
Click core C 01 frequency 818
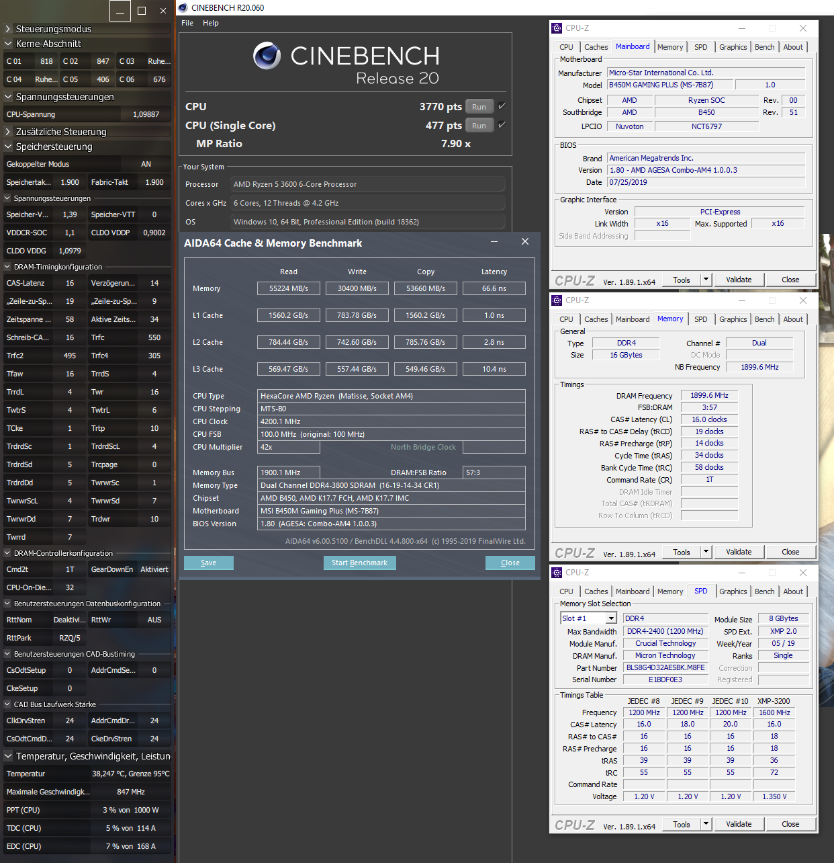pyautogui.click(x=46, y=61)
